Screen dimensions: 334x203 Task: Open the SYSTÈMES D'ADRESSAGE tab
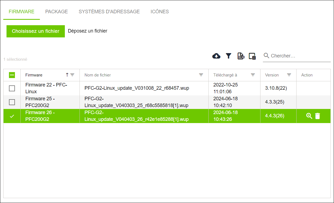(109, 12)
